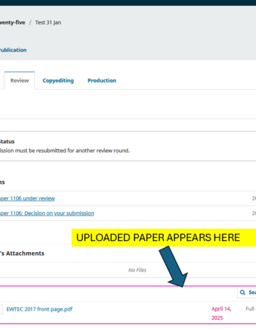
Task: Click the yellow 'UPLOADED PAPER APPEARS HERE' banner
Action: pos(164,238)
